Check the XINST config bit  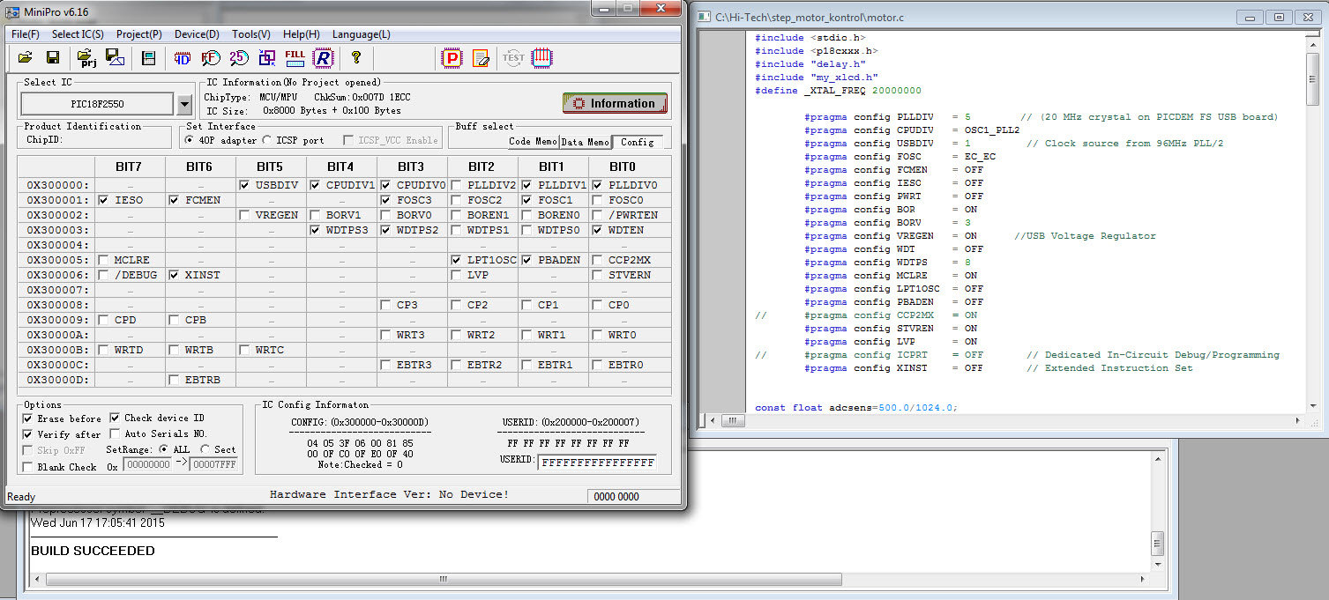pos(175,275)
